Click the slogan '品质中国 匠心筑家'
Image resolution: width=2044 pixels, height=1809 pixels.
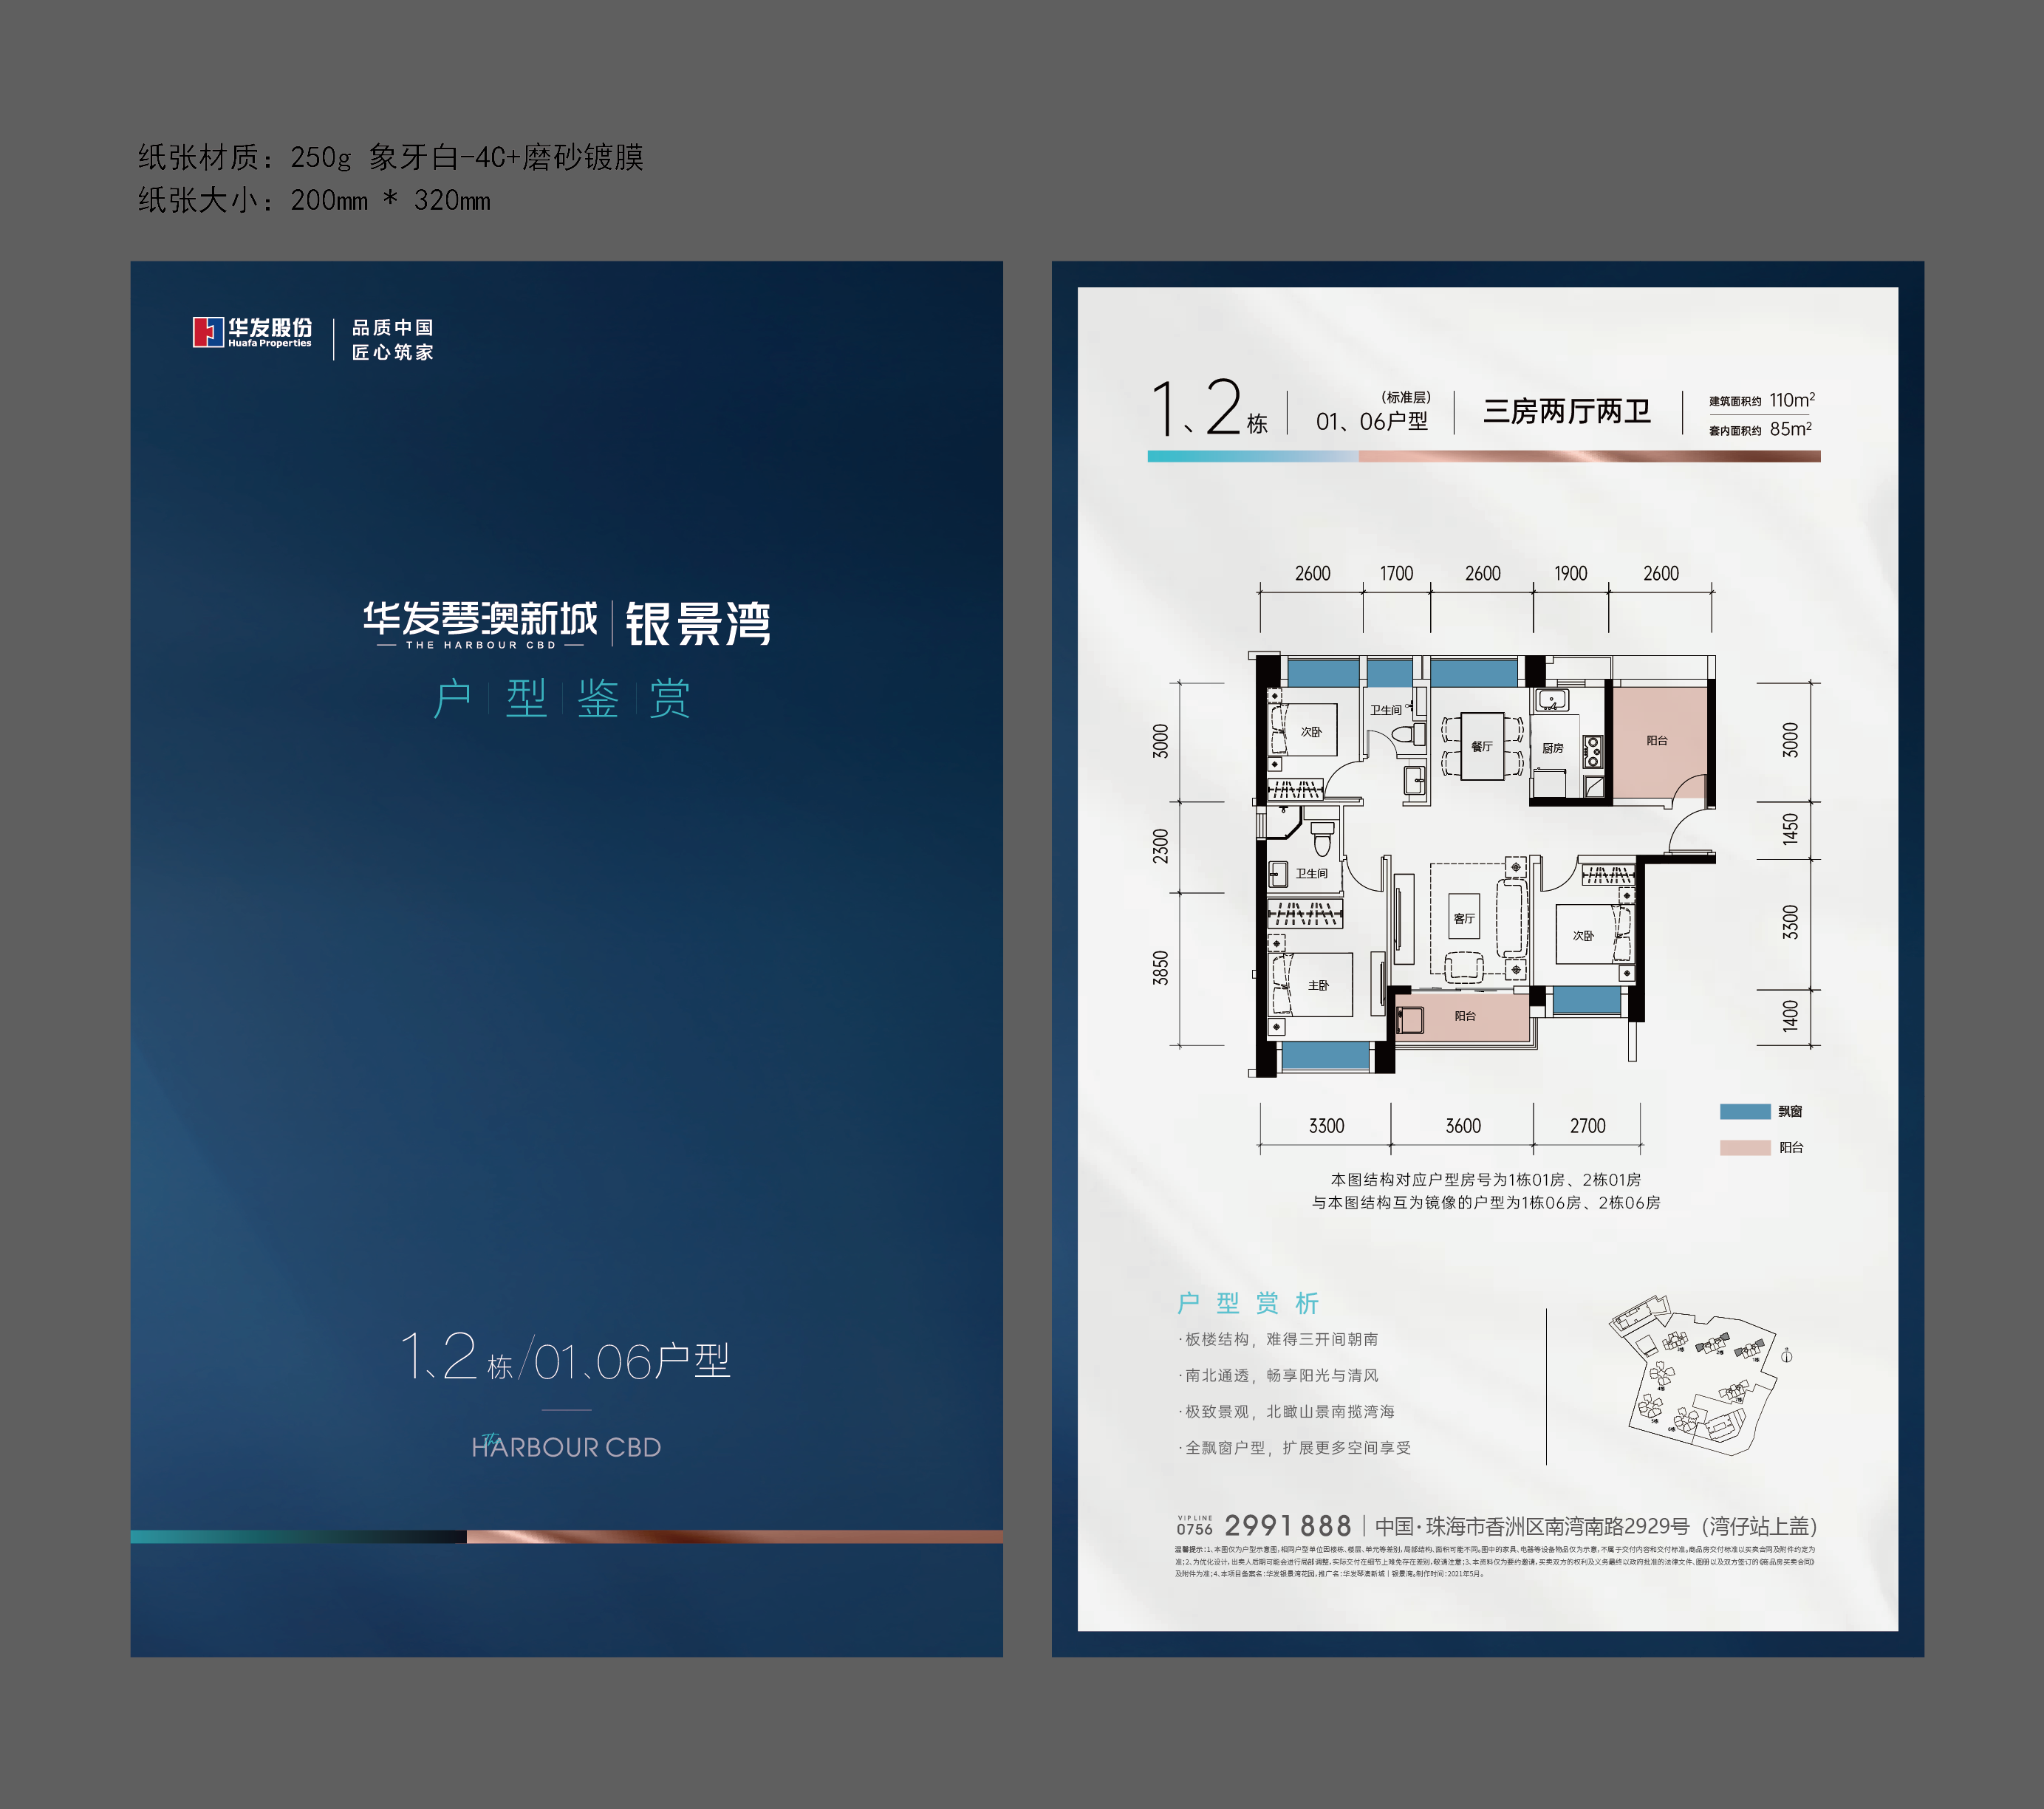[x=393, y=340]
